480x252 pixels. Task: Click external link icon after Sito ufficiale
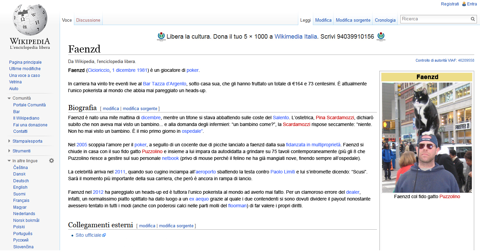104,235
